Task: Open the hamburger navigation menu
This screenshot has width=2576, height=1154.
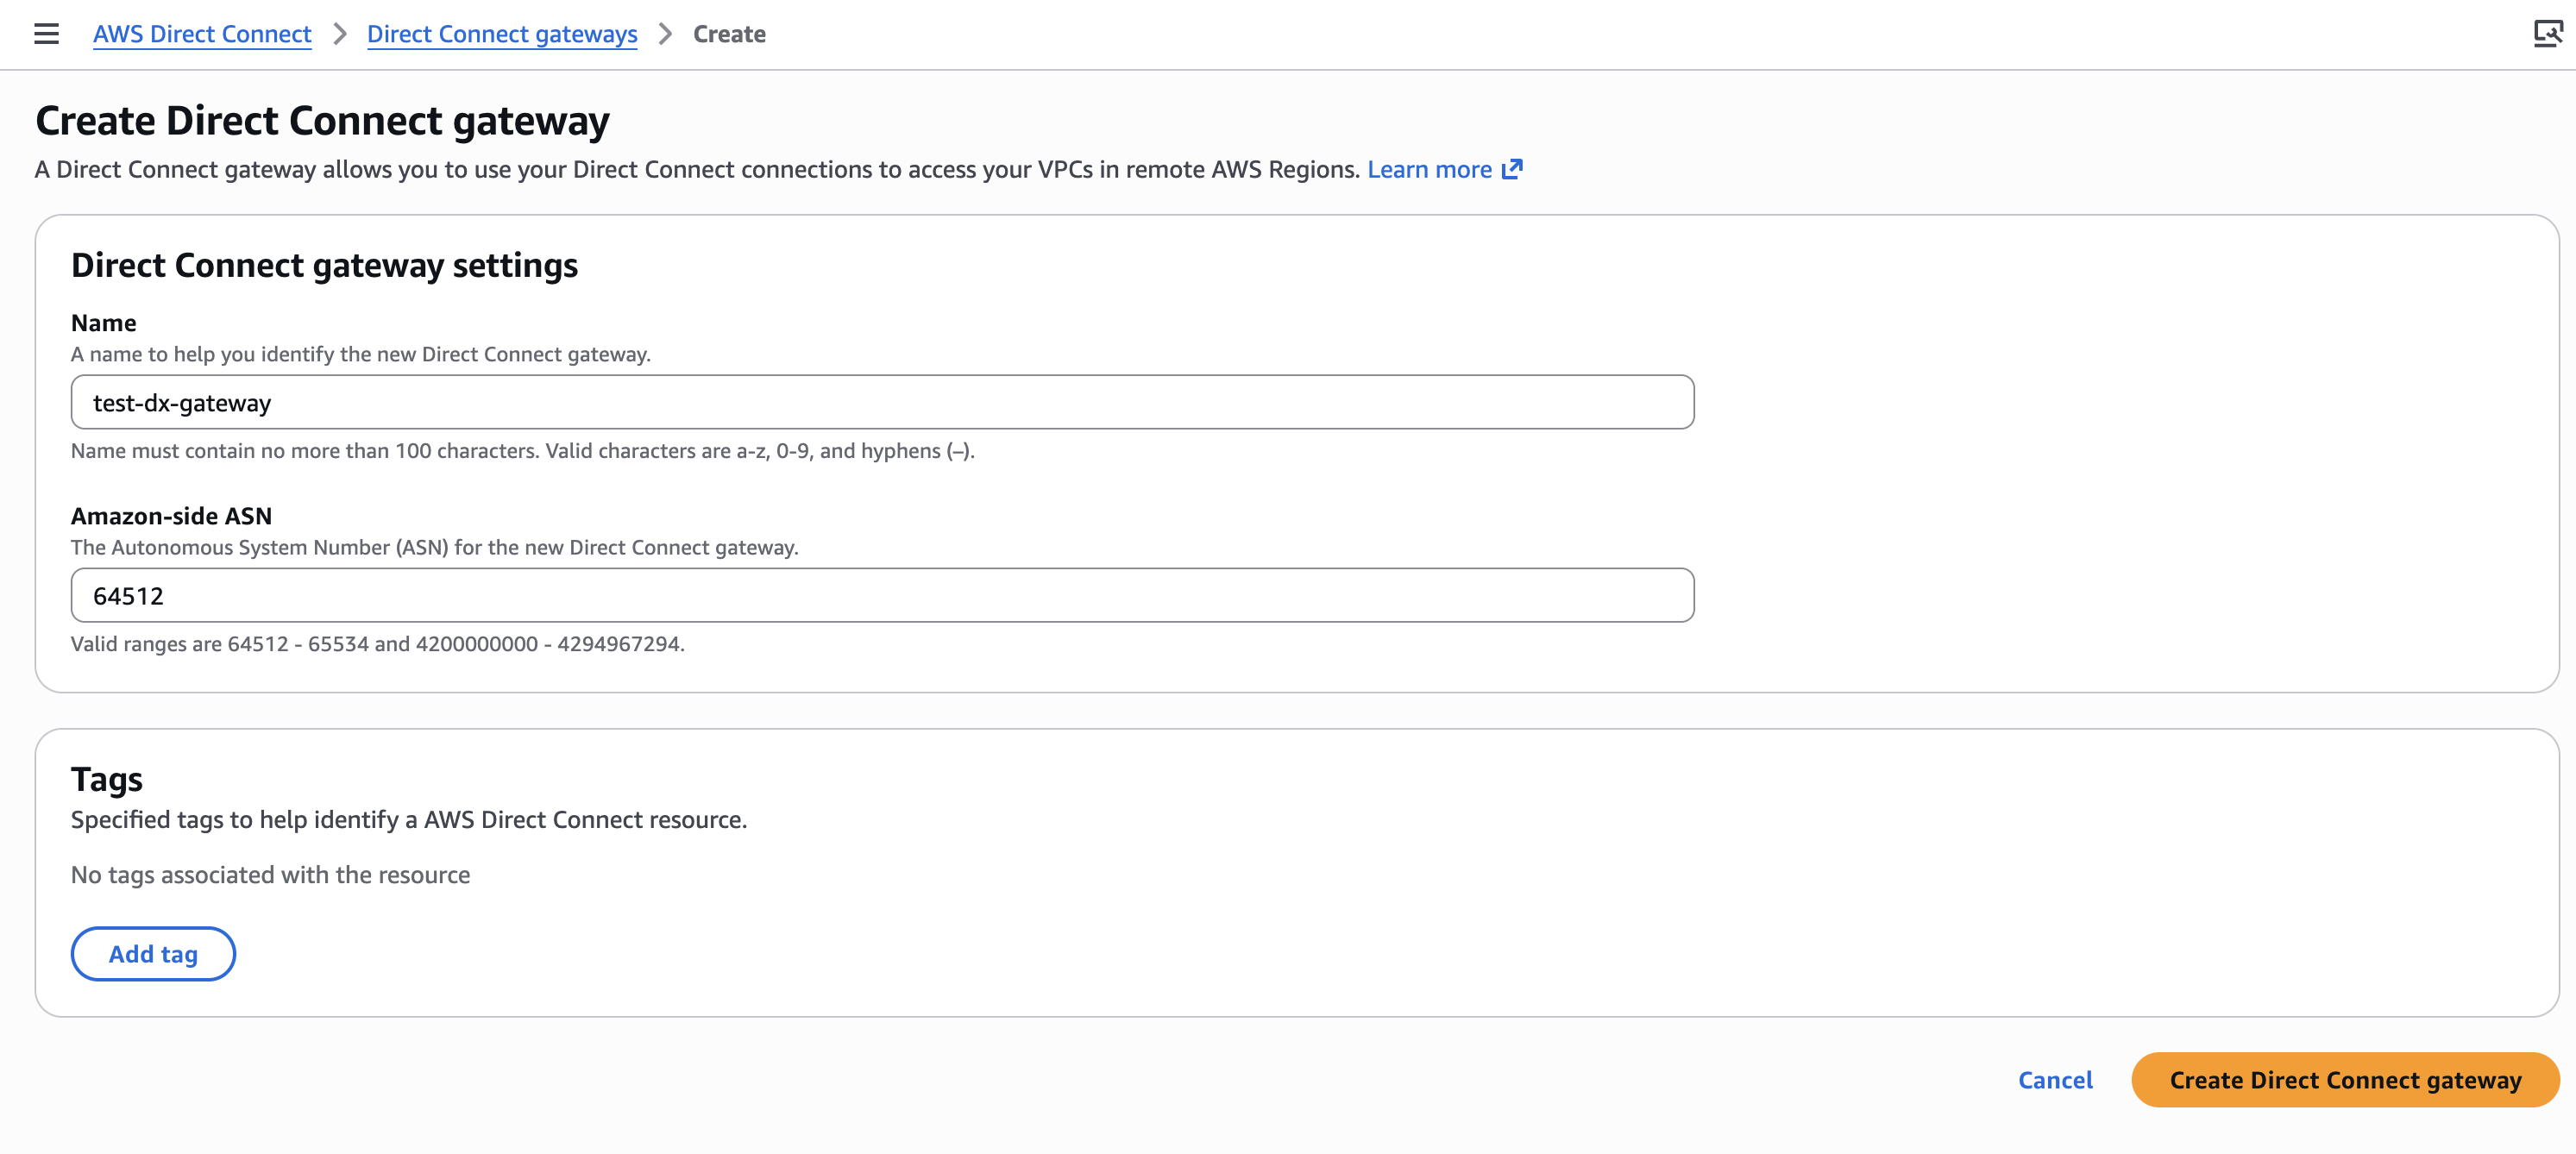Action: (x=46, y=34)
